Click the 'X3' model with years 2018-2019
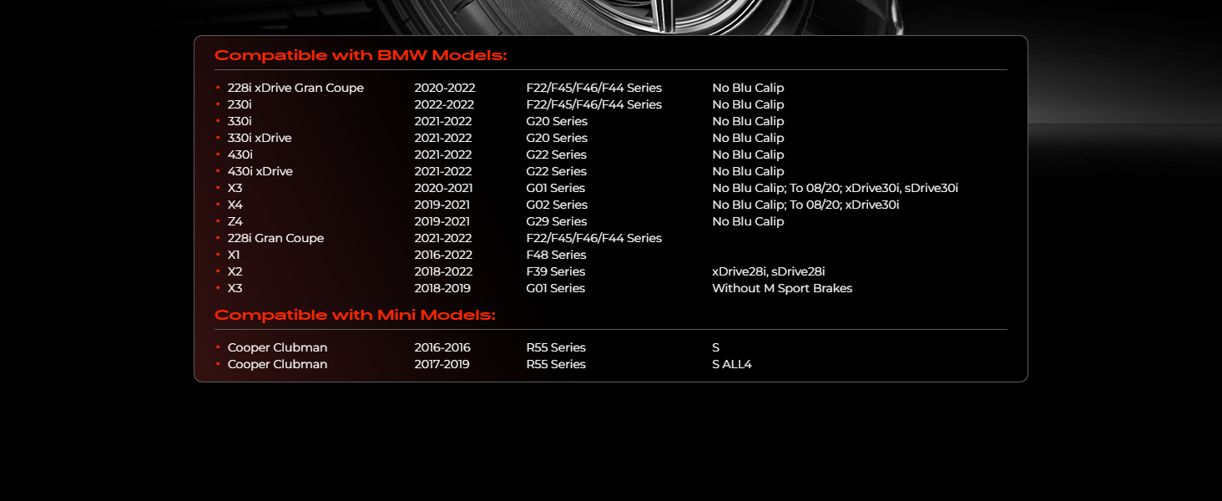 point(235,288)
